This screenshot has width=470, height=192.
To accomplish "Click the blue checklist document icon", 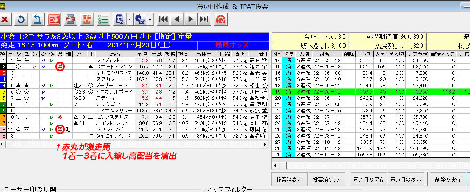I will click(120, 19).
